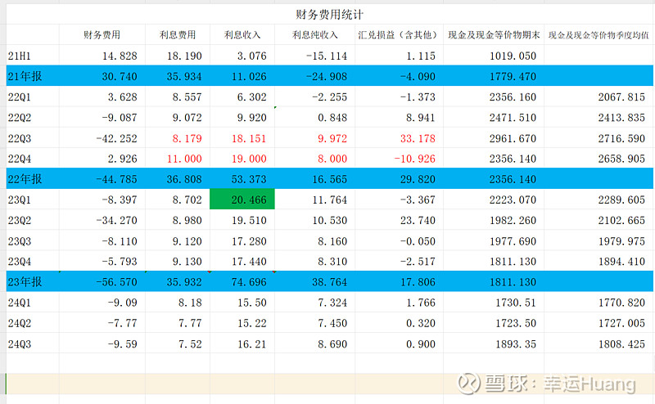
Task: Select cell with value -44.785
Action: 116,179
